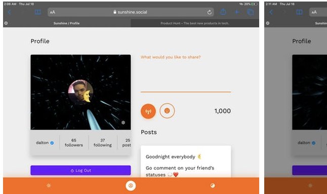
Task: Open bookmarks sidebar icon in left window
Action: 38,12
